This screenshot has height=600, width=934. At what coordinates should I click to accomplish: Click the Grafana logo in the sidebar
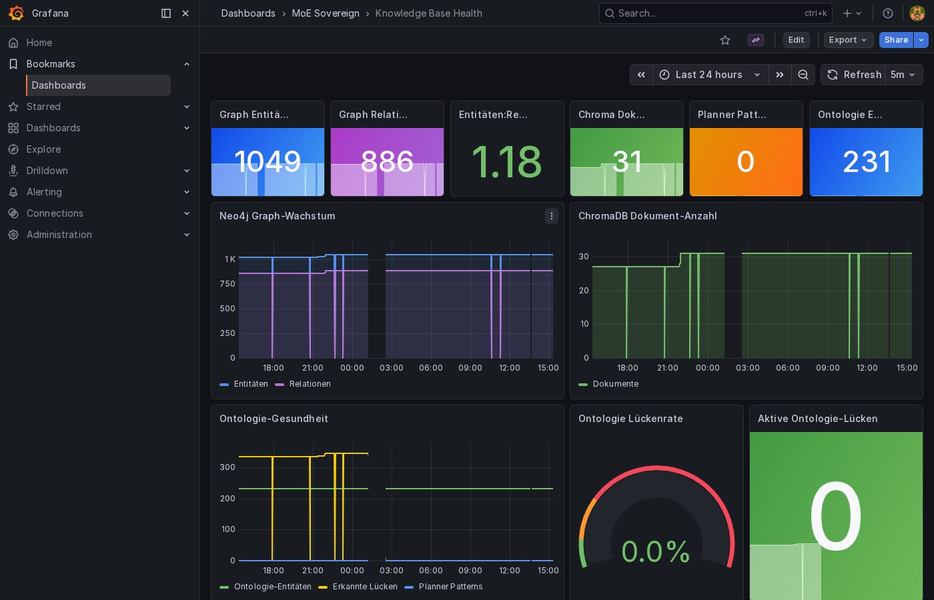17,13
